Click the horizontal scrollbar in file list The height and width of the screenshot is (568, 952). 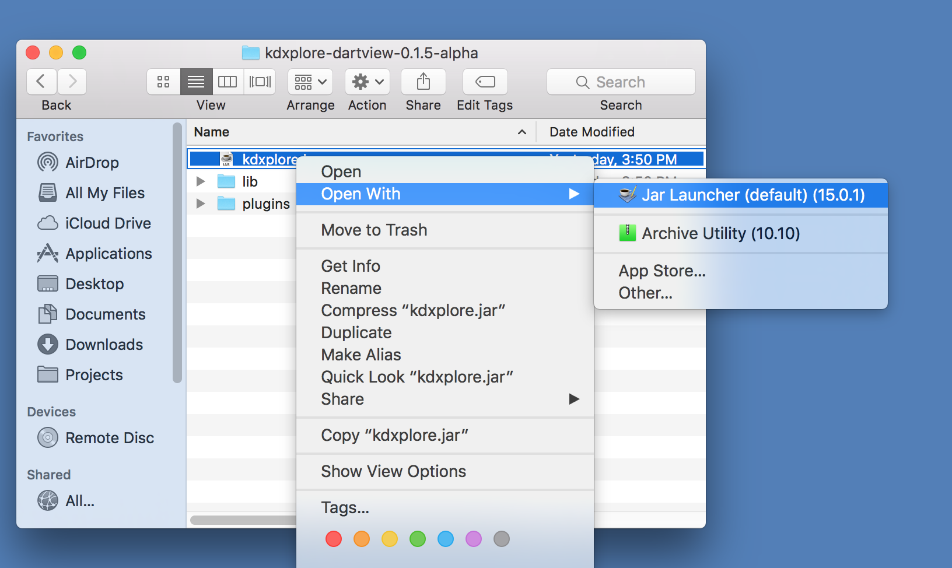[x=243, y=520]
